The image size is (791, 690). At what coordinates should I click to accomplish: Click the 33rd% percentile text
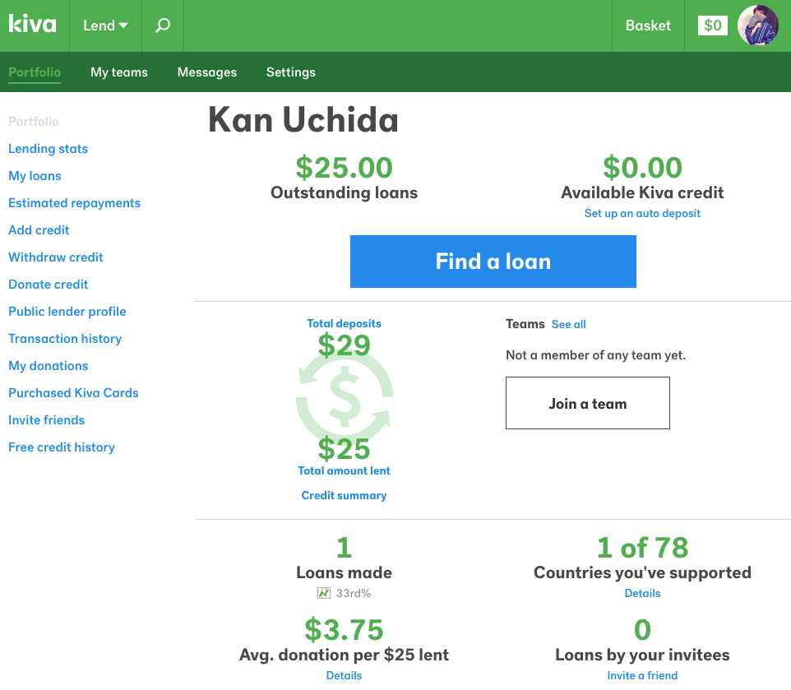(x=354, y=593)
